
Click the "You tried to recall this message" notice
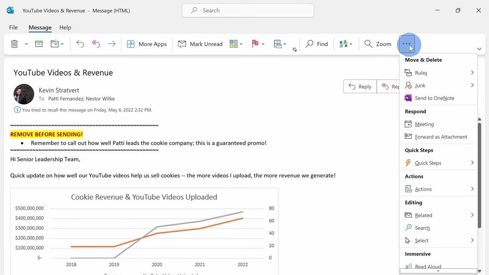click(87, 110)
